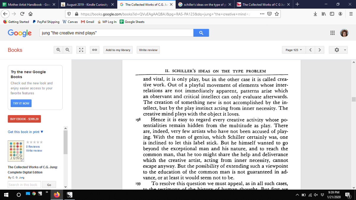The width and height of the screenshot is (356, 200).
Task: Click the zoom out magnifier icon
Action: pos(67,50)
